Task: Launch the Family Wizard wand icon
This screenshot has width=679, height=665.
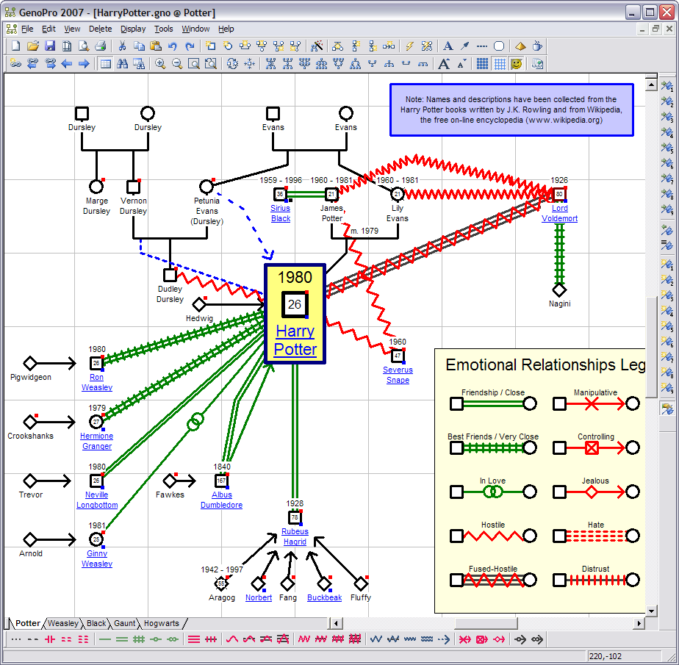Action: click(x=317, y=46)
